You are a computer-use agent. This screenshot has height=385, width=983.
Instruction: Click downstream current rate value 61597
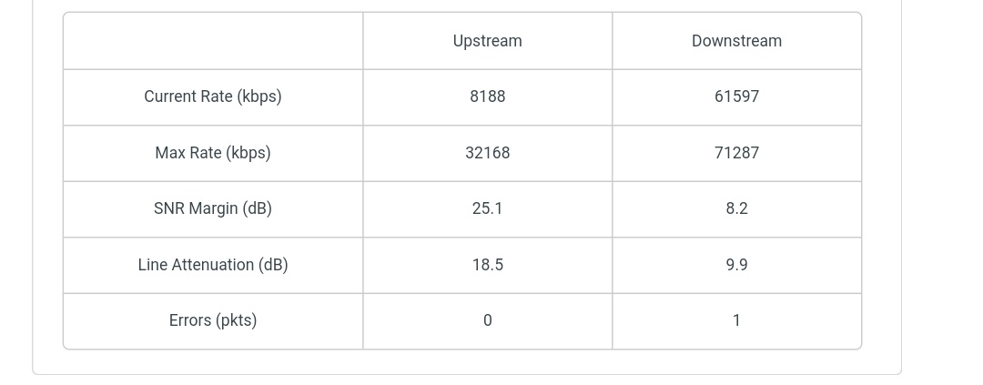point(736,96)
